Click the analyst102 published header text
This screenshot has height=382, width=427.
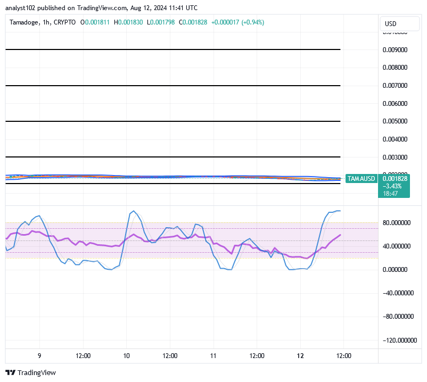[101, 8]
